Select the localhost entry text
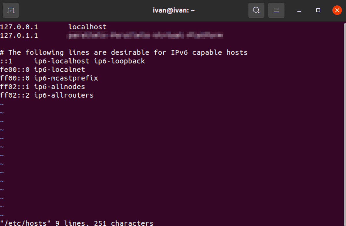346x226 pixels. (x=87, y=27)
